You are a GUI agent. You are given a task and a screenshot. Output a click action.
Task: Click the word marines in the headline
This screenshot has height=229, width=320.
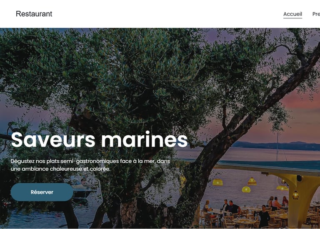tap(145, 139)
